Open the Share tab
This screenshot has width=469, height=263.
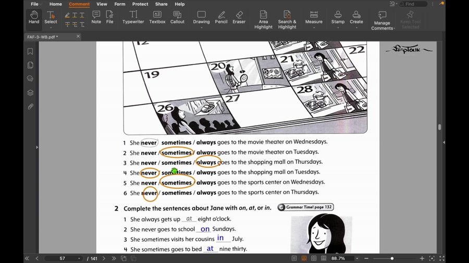point(161,4)
